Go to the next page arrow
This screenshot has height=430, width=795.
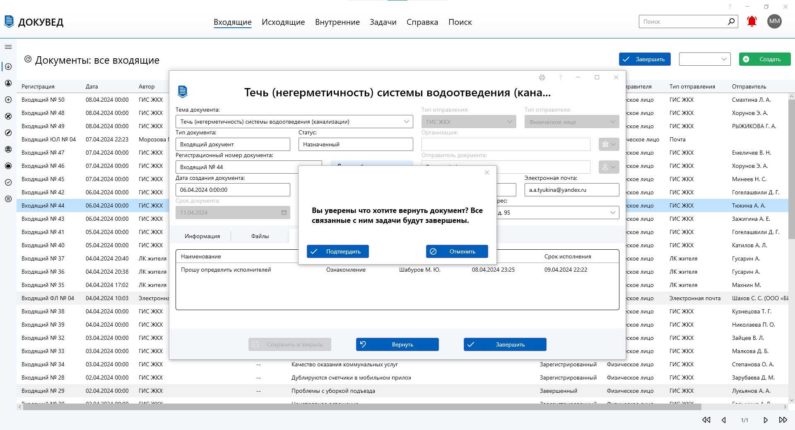point(766,420)
